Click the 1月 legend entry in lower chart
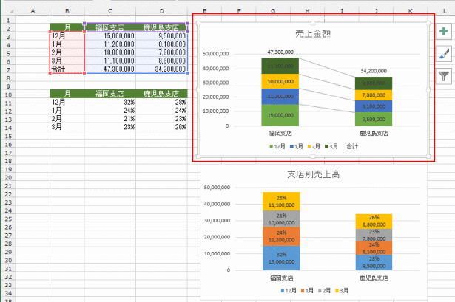455x302 pixels. click(x=307, y=290)
